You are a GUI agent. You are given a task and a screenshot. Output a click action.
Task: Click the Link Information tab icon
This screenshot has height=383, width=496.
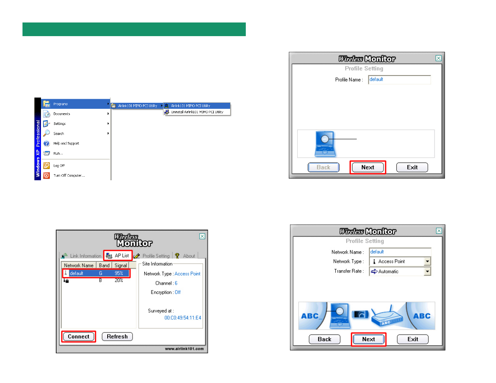pos(65,256)
